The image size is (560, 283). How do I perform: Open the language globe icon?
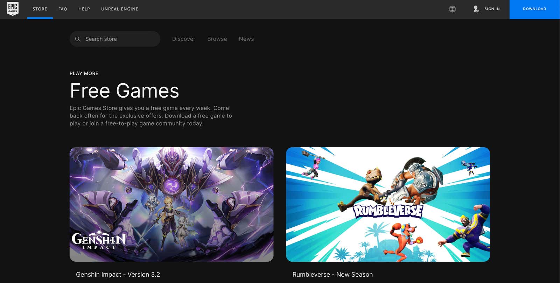pyautogui.click(x=453, y=9)
